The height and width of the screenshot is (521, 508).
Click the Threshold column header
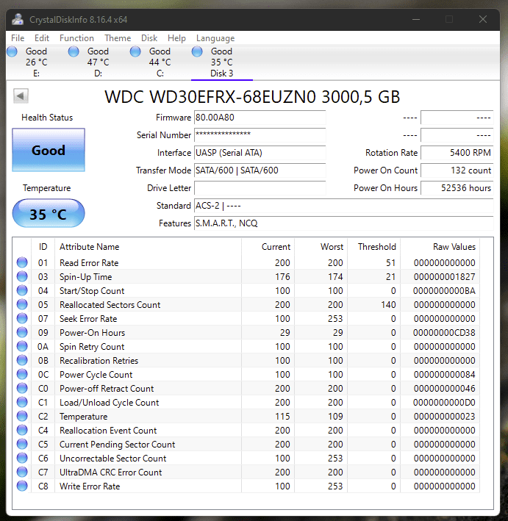click(x=373, y=247)
